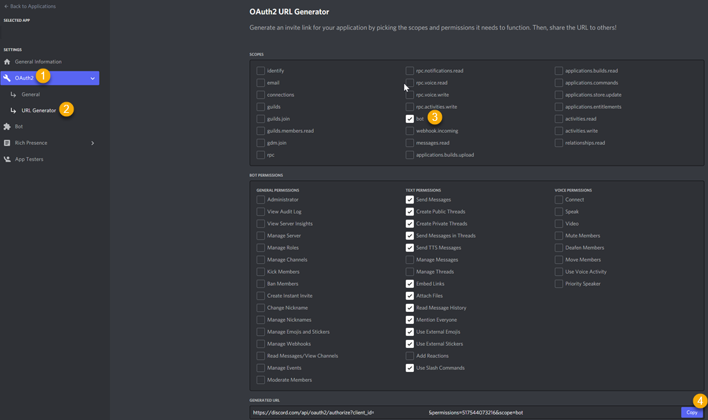Check the Administrator permission
The height and width of the screenshot is (420, 708).
click(261, 200)
